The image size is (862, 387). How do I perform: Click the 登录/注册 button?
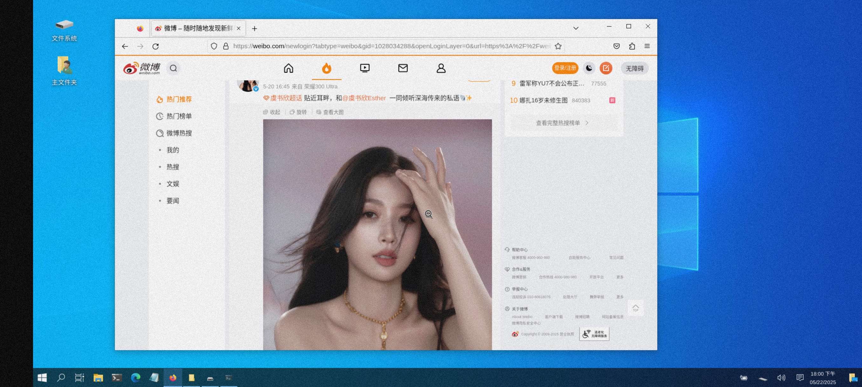pyautogui.click(x=565, y=68)
